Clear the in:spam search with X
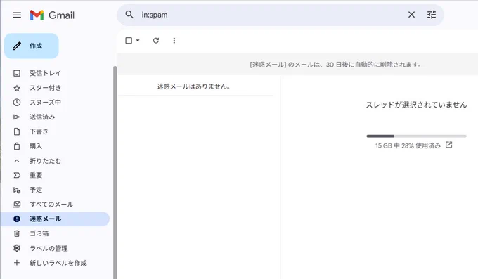 pos(411,15)
